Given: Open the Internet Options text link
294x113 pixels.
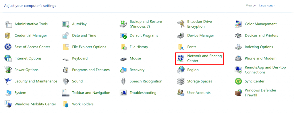Looking at the screenshot, I should coord(28,58).
